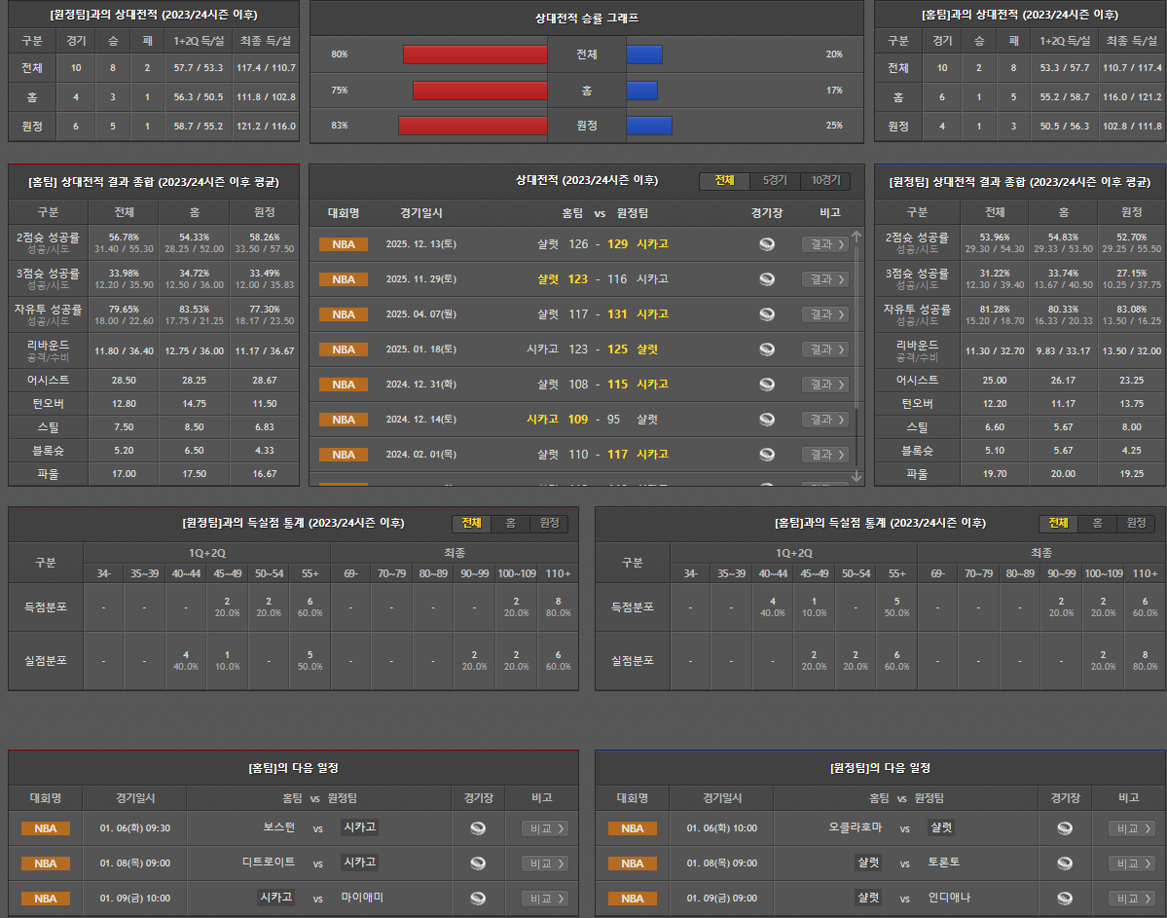Image resolution: width=1167 pixels, height=918 pixels.
Task: Click stadium icon for Charlotte vs Indiana game
Action: 1065,899
